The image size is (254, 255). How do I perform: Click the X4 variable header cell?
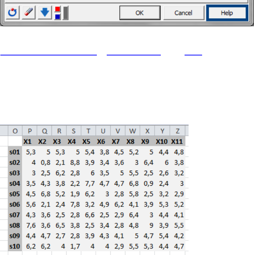74,142
